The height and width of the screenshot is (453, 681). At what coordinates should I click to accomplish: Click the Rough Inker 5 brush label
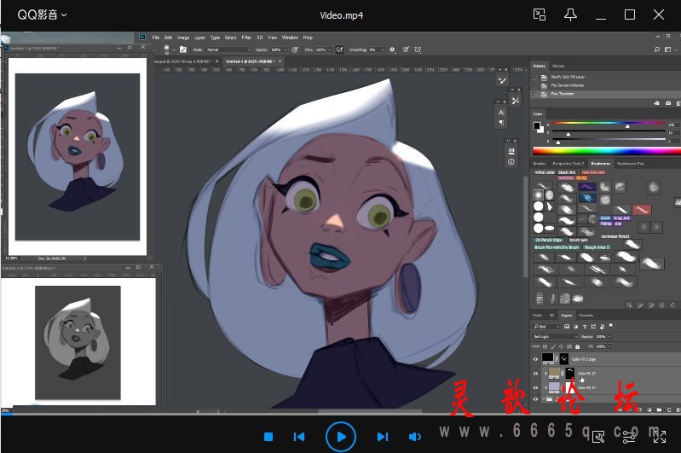point(597,247)
